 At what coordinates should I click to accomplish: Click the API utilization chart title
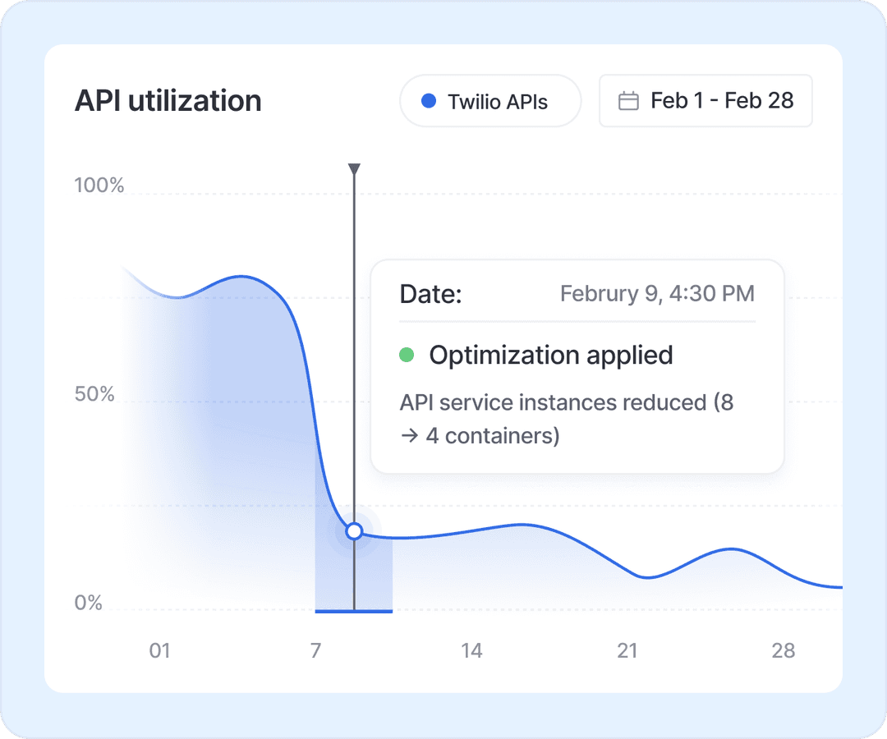coord(168,100)
